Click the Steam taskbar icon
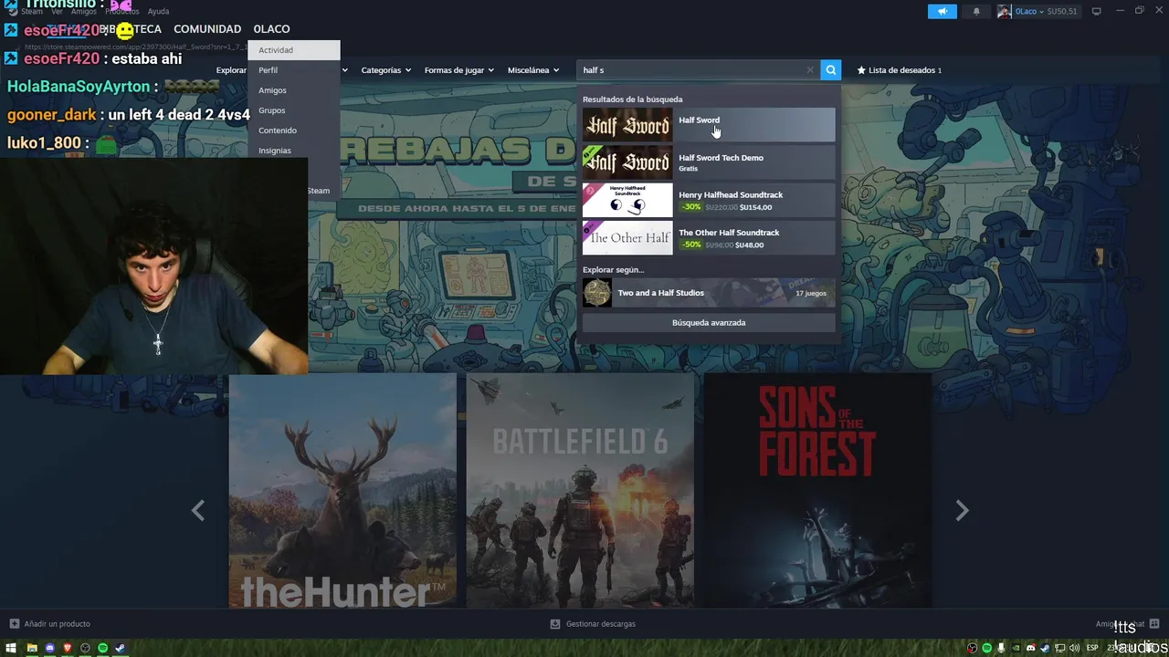Image resolution: width=1169 pixels, height=657 pixels. [x=120, y=648]
